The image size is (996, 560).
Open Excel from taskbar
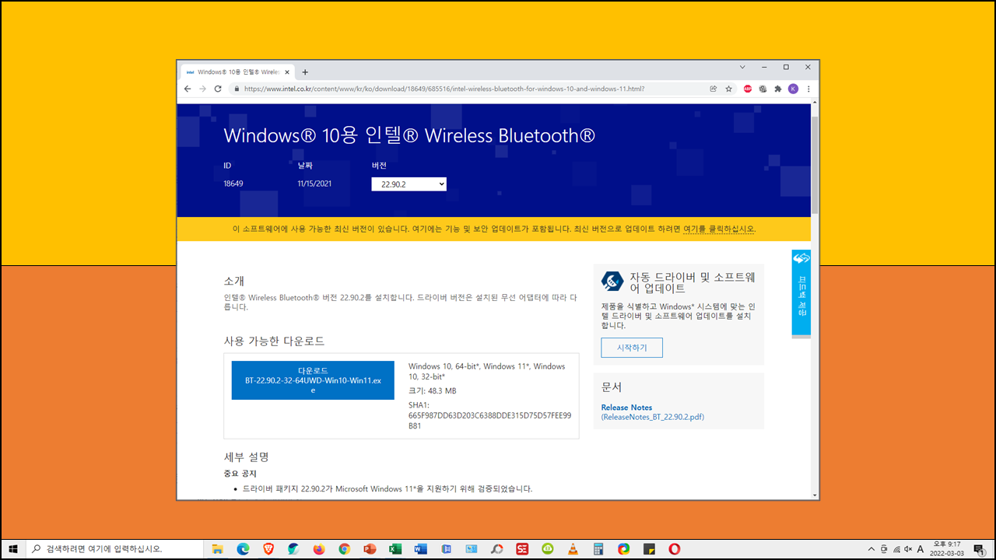[x=395, y=549]
